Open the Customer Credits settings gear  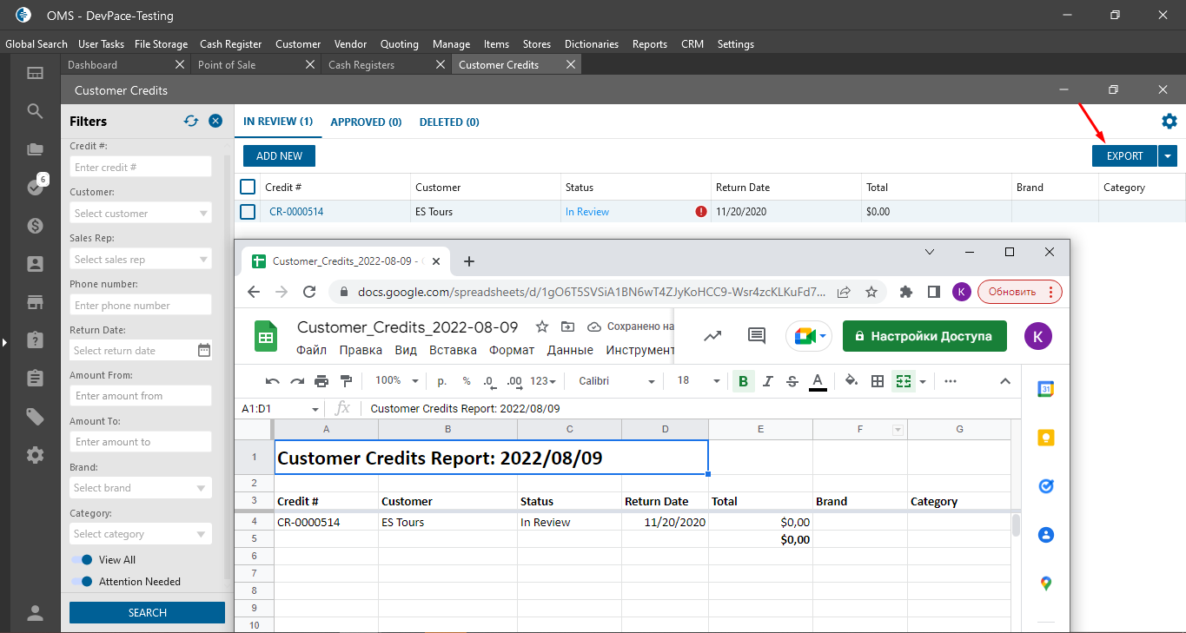(x=1169, y=122)
